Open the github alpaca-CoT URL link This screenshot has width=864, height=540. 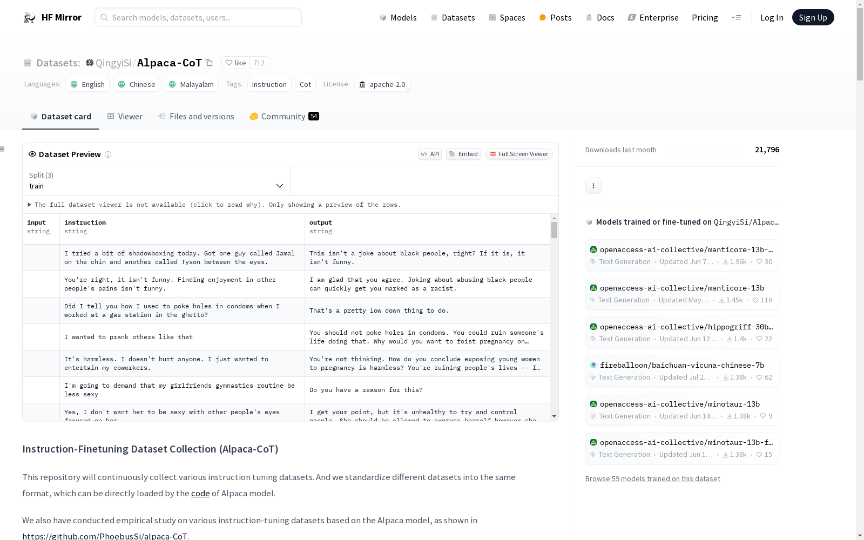coord(105,536)
